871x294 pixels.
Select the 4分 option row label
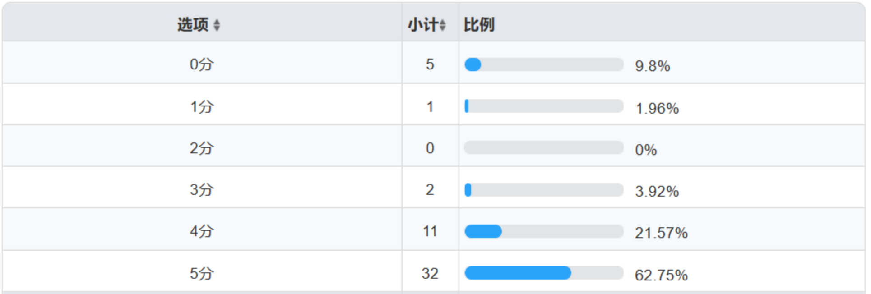pos(201,231)
